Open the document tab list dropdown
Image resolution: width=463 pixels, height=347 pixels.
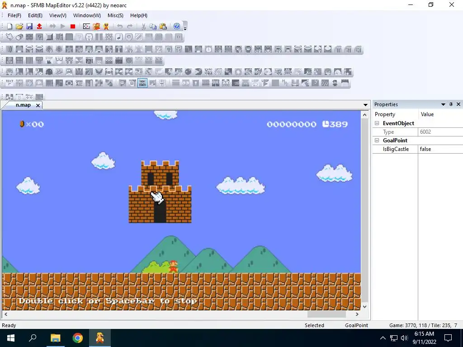tap(365, 105)
